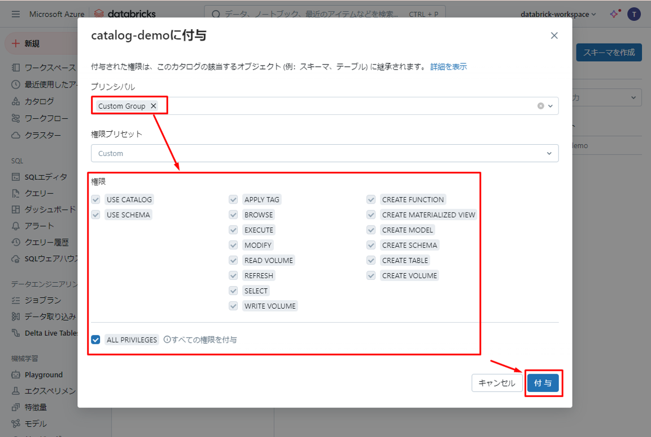Select Delta Live Tables sidebar item

pyautogui.click(x=50, y=333)
